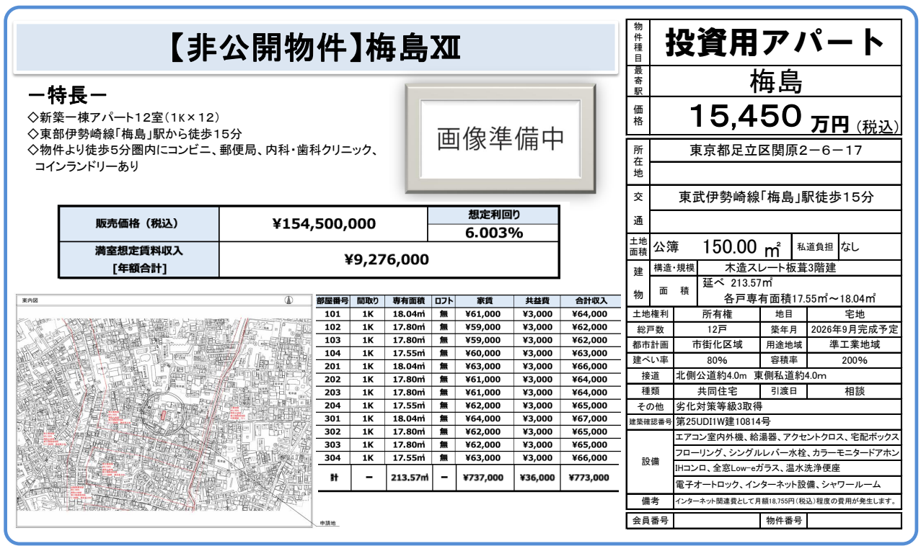Click the empty 物件番号 field
Image resolution: width=921 pixels, height=546 pixels.
coord(853,520)
